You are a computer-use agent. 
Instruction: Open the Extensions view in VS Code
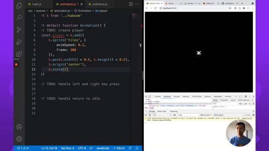coord(19,54)
